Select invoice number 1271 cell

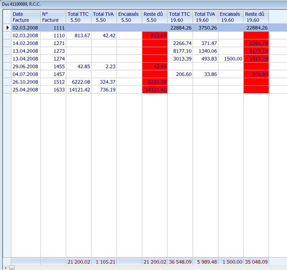(x=53, y=43)
